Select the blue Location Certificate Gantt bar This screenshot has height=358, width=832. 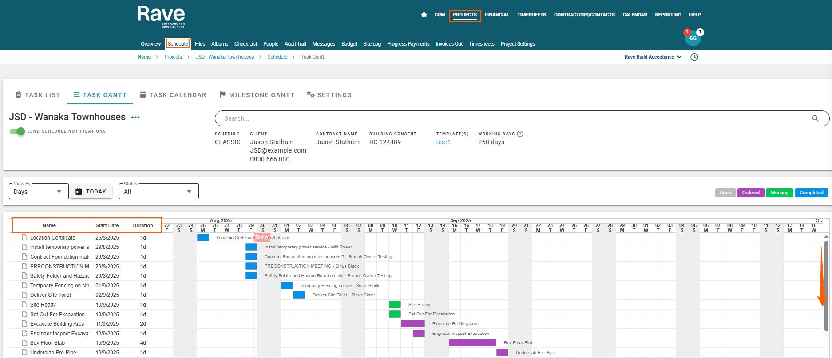(203, 238)
